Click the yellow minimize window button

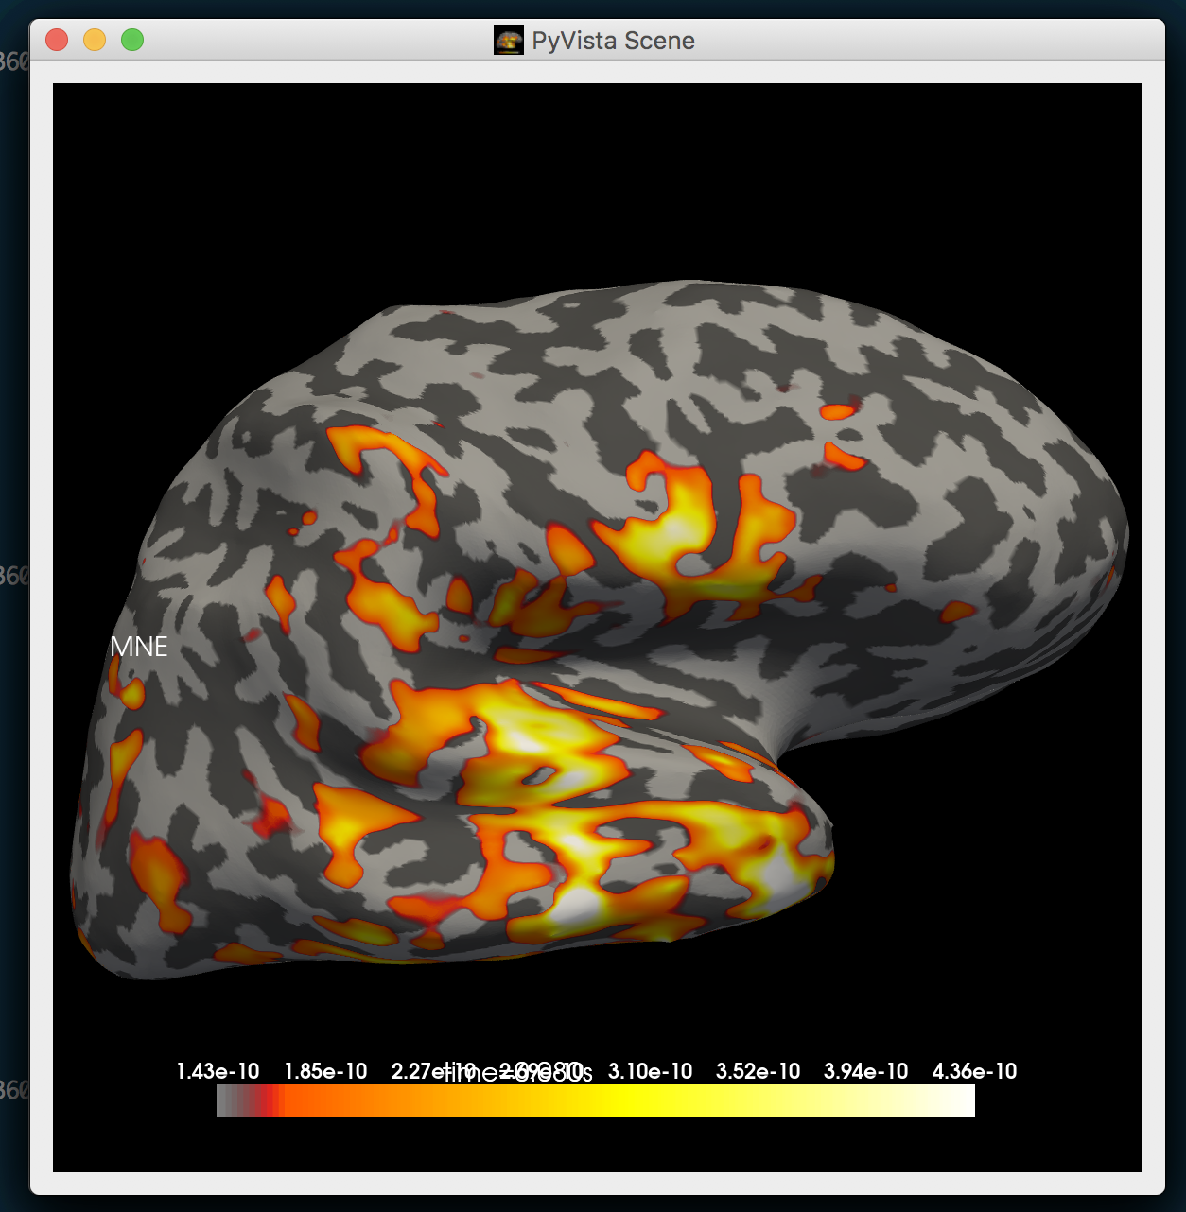pos(95,40)
